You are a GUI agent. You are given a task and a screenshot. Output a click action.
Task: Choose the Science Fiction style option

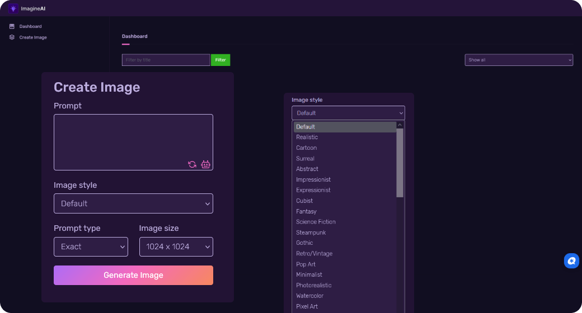[345, 222]
